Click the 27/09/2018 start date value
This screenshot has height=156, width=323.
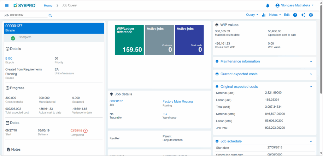[275, 148]
